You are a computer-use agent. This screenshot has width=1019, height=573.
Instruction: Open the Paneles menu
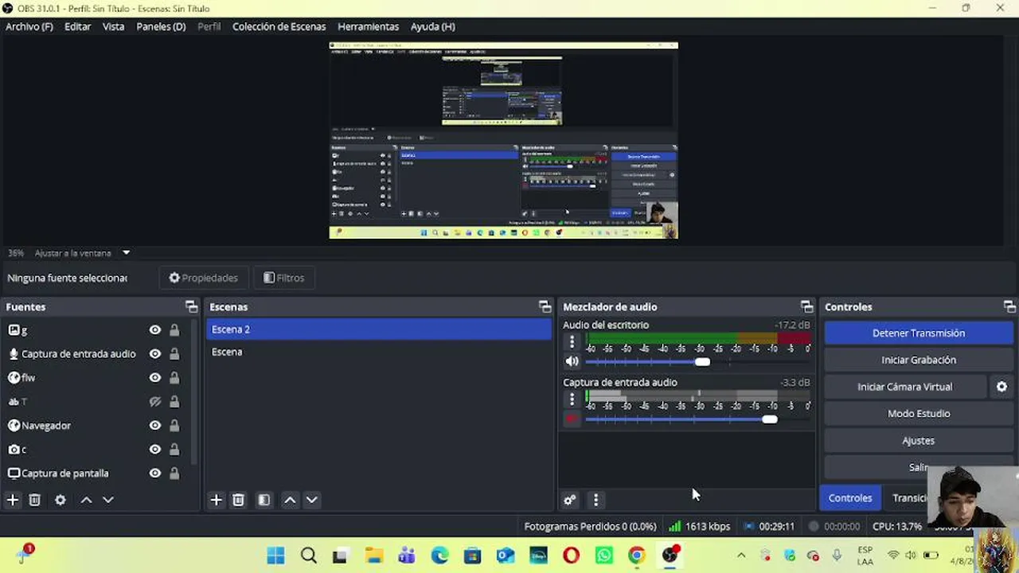[161, 26]
